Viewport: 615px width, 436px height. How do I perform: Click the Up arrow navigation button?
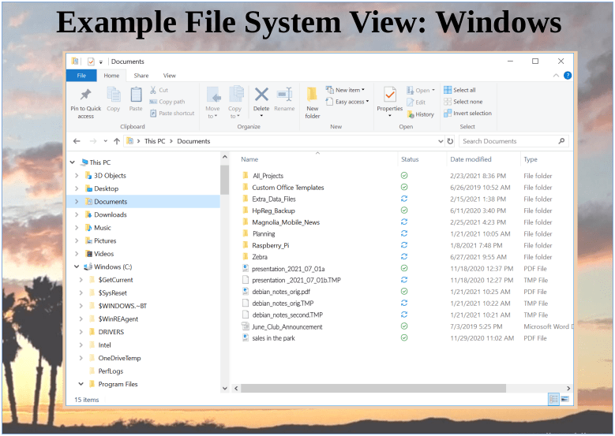(117, 141)
